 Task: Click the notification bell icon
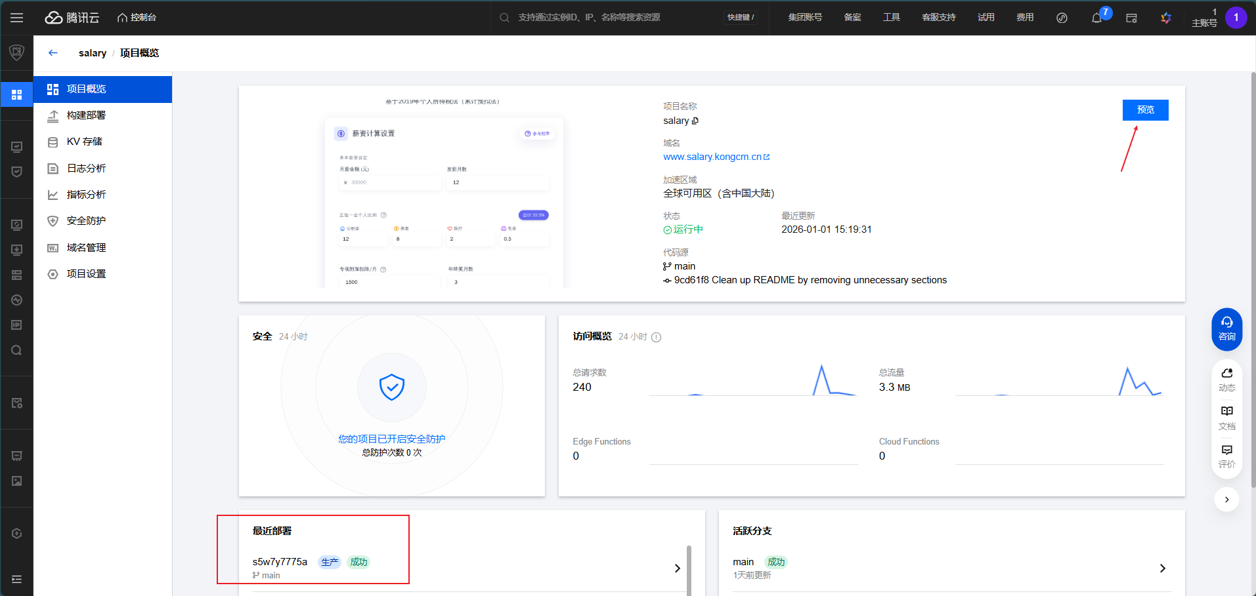tap(1096, 18)
